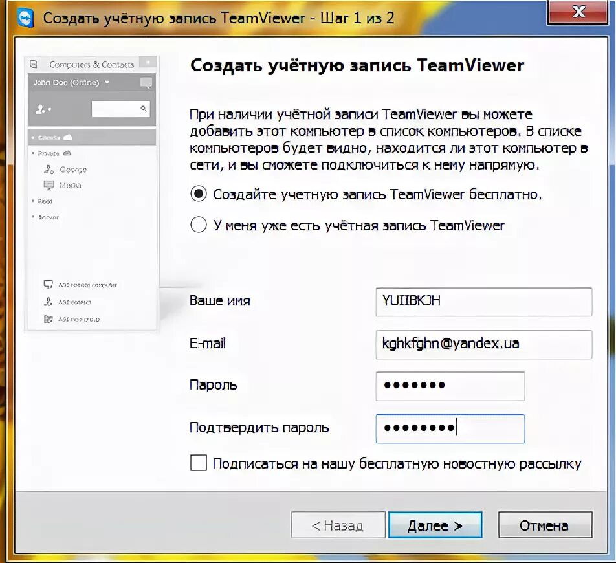Enable the free newsletter subscription checkbox
Screen dimensions: 616x563
pos(199,463)
